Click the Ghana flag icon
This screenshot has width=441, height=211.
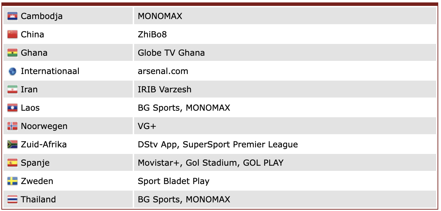click(x=12, y=53)
